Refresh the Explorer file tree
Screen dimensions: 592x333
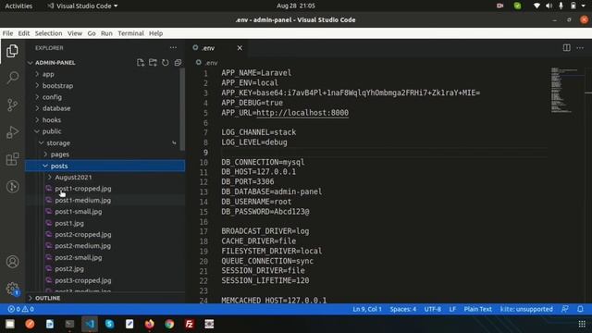(x=166, y=63)
